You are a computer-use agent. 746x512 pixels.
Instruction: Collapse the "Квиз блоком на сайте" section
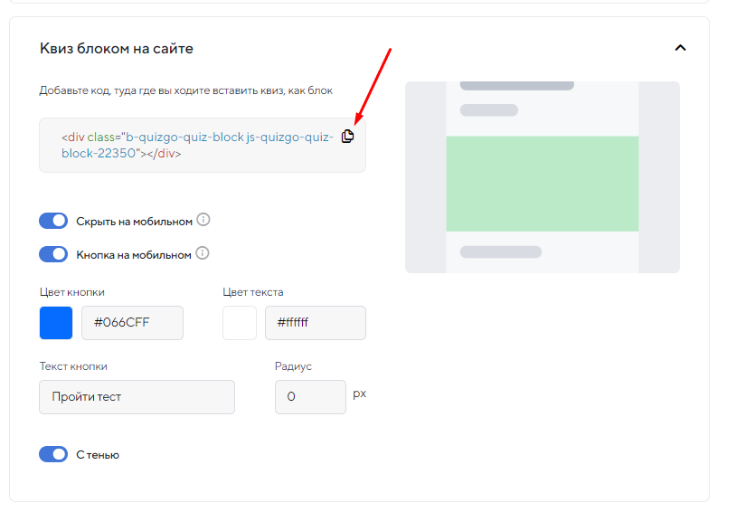[x=680, y=48]
